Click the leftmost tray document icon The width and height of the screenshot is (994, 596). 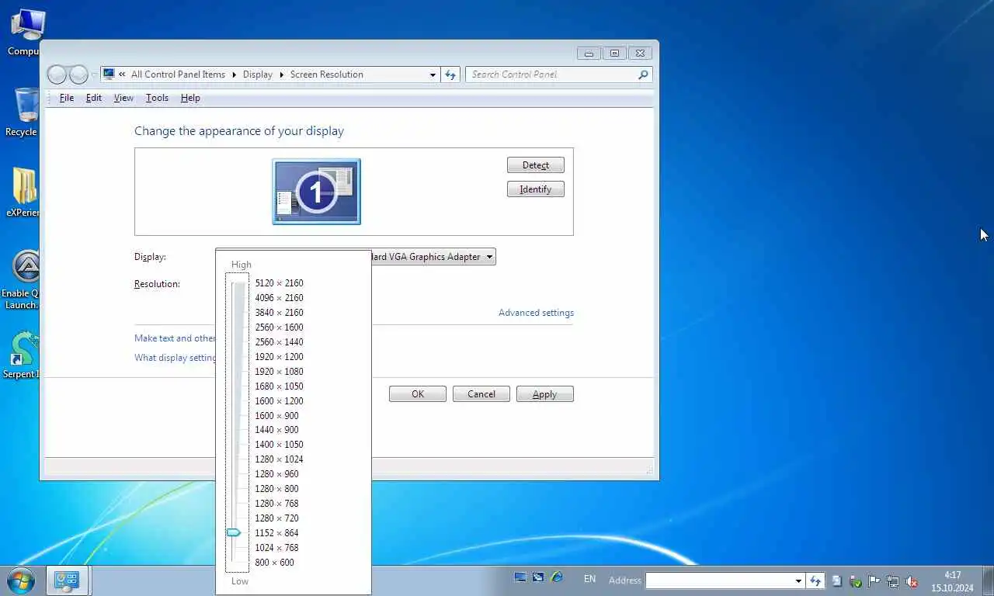[x=836, y=580]
